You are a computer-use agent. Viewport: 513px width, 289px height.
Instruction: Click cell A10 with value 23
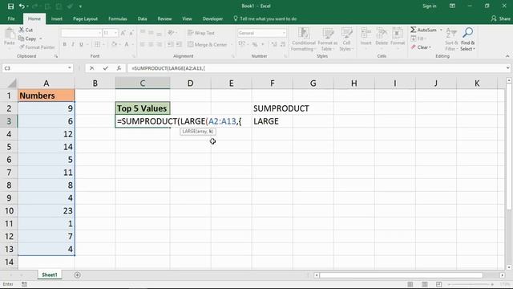click(46, 210)
